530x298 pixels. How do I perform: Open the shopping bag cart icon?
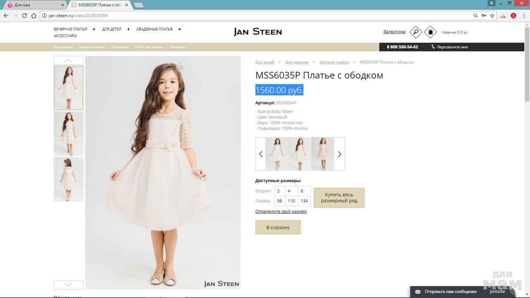point(430,32)
